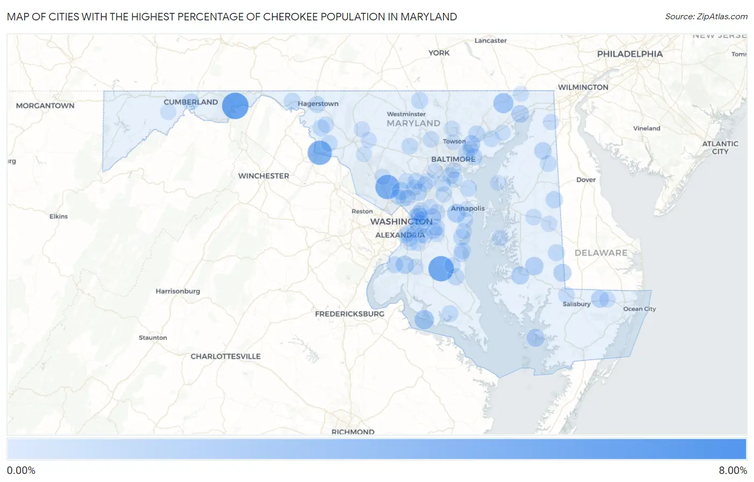Click the Philadelphia city label
This screenshot has height=482, width=754.
(x=630, y=54)
